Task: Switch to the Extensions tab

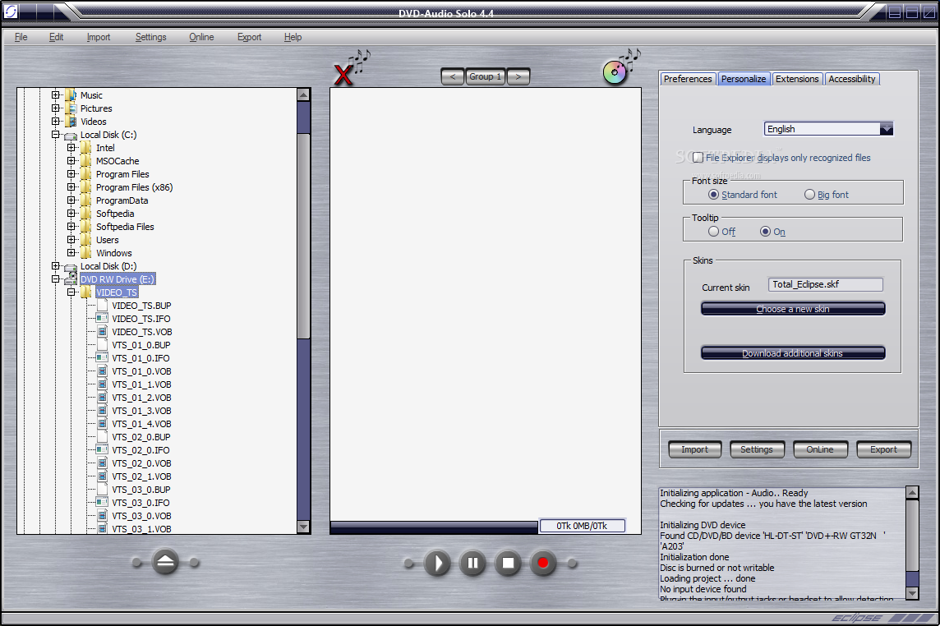Action: pyautogui.click(x=797, y=79)
